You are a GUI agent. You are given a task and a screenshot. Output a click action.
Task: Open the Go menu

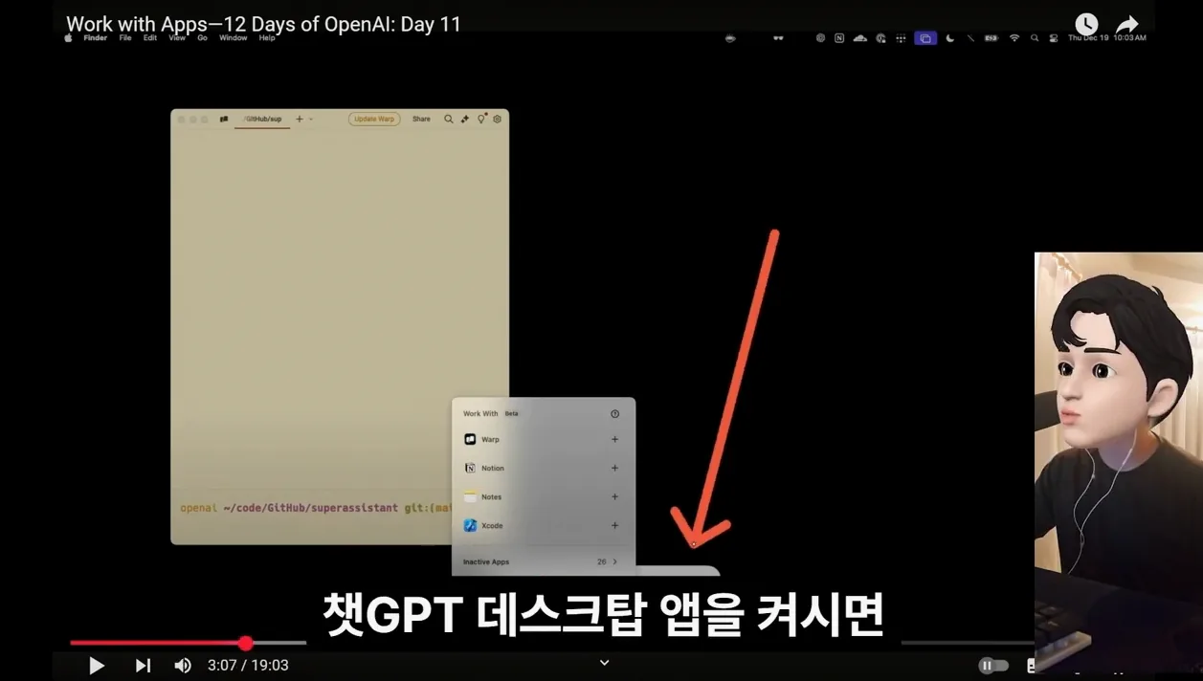tap(202, 38)
